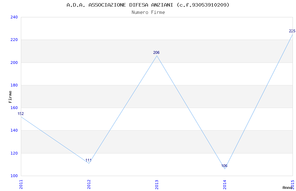Click the x-axis year 2015

pos(293,184)
